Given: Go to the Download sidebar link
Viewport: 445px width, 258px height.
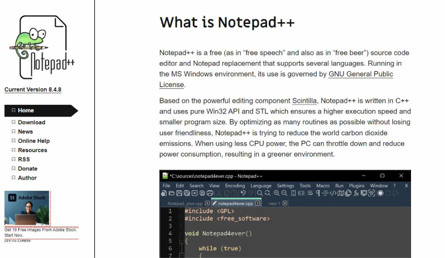Looking at the screenshot, I should pos(32,122).
